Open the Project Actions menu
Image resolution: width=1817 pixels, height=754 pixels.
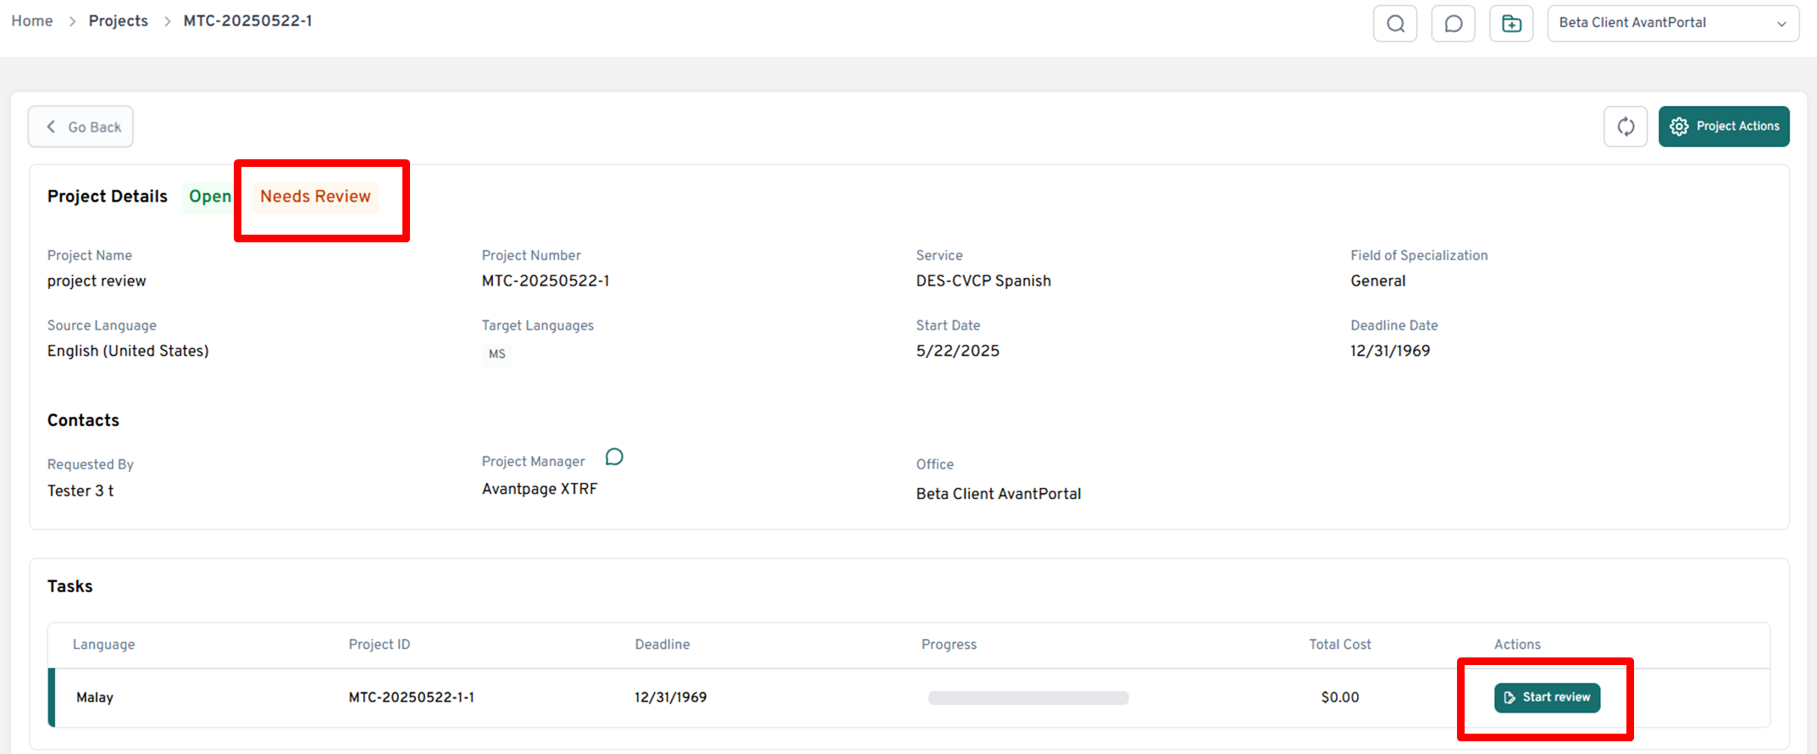(1723, 127)
